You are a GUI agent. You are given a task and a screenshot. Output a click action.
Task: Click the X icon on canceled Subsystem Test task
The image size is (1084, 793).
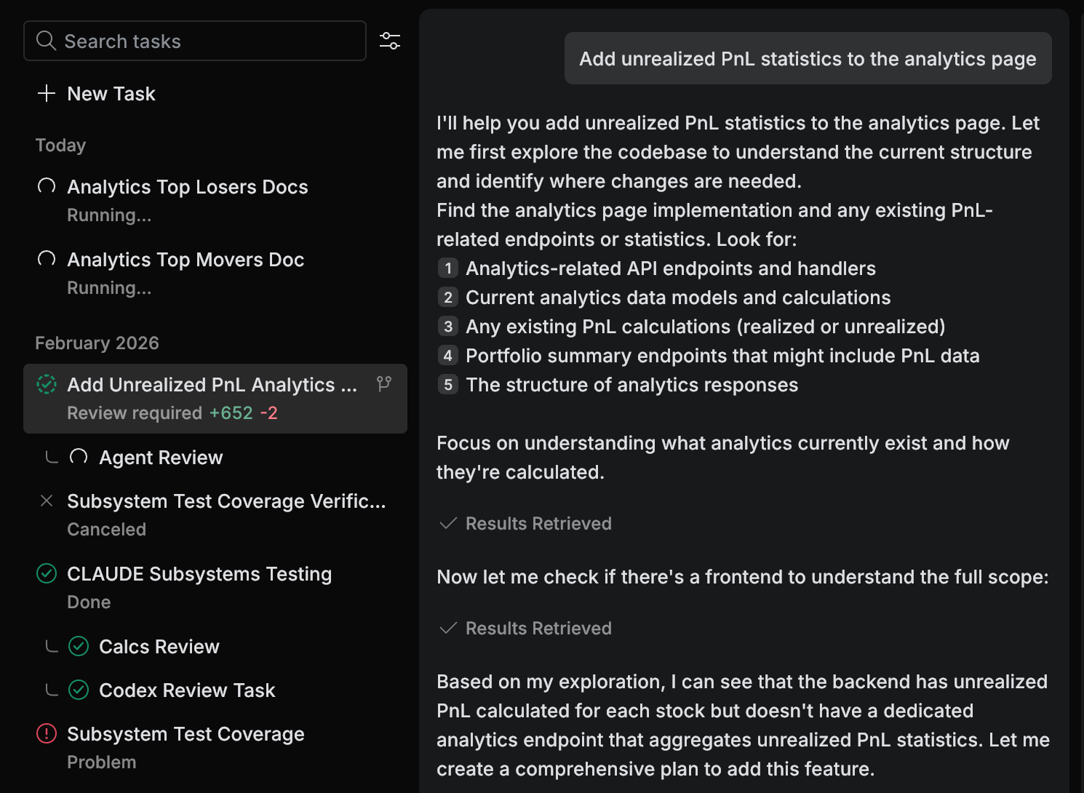click(x=47, y=501)
